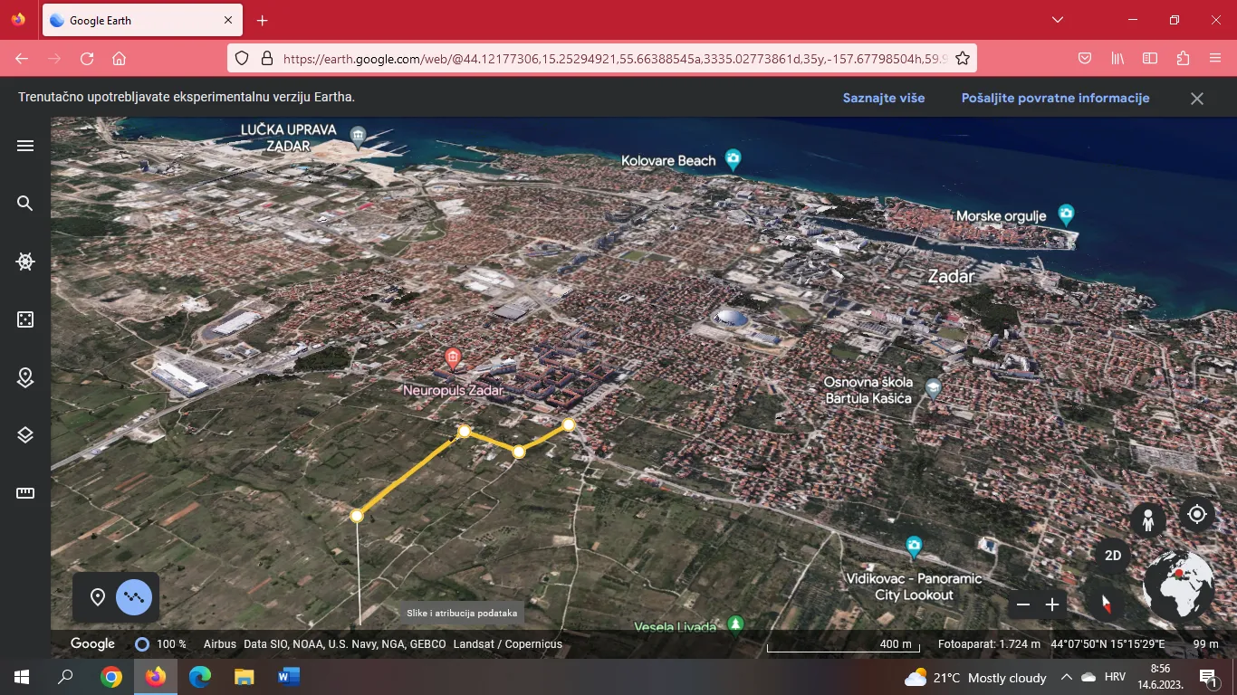Click the Kolovare Beach photo marker
This screenshot has width=1237, height=695.
tap(734, 160)
